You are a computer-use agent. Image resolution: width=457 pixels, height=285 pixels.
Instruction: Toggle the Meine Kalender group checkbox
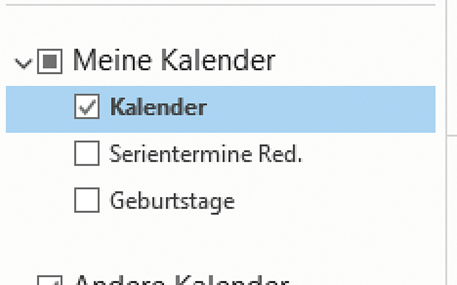(x=50, y=61)
